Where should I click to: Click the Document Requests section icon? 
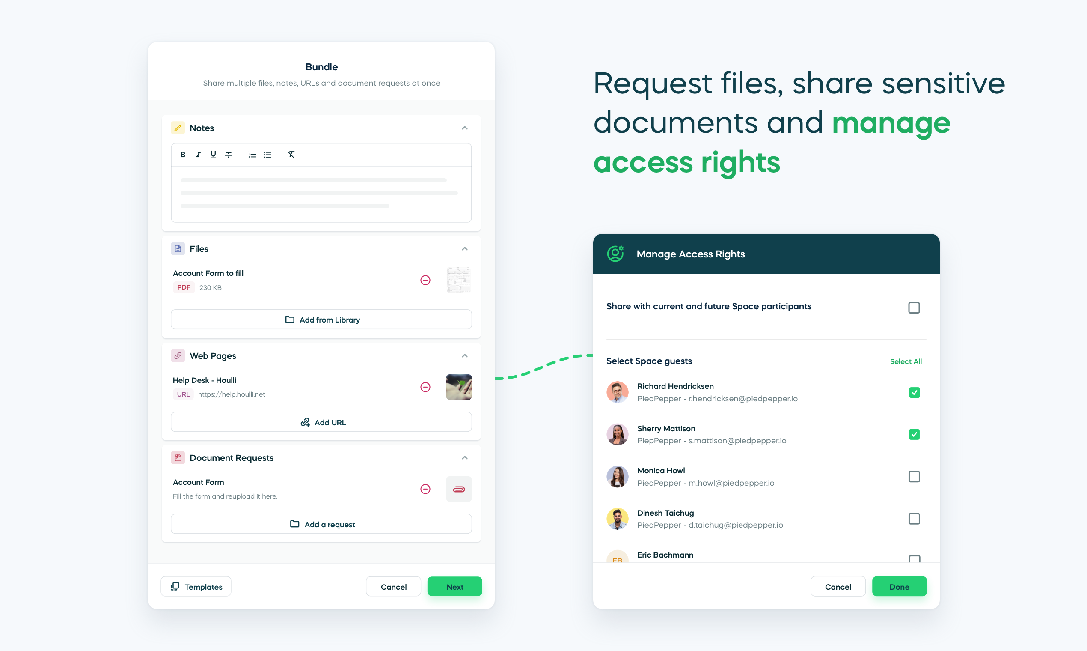(178, 457)
